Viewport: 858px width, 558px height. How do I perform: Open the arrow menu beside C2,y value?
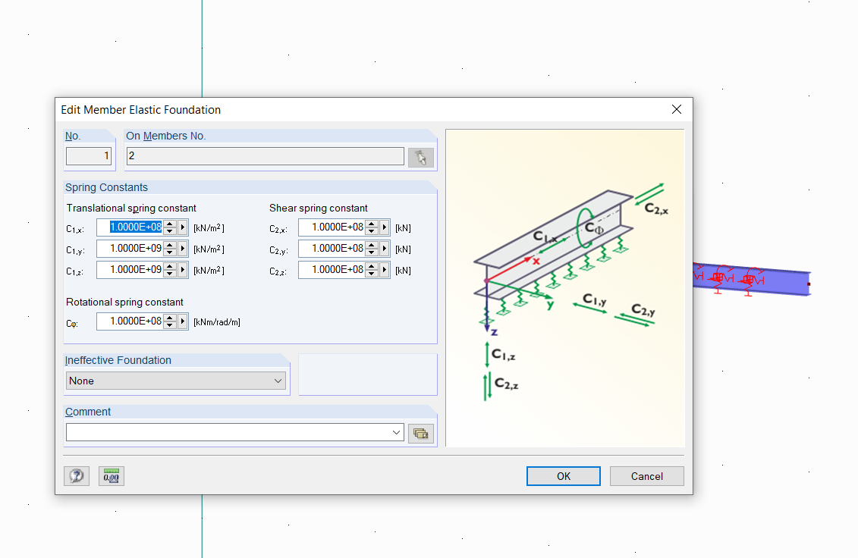point(385,249)
